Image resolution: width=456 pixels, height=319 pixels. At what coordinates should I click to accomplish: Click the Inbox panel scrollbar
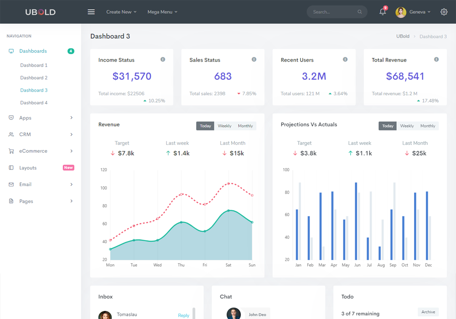coord(194,314)
